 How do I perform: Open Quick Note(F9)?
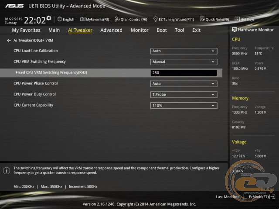[214, 19]
